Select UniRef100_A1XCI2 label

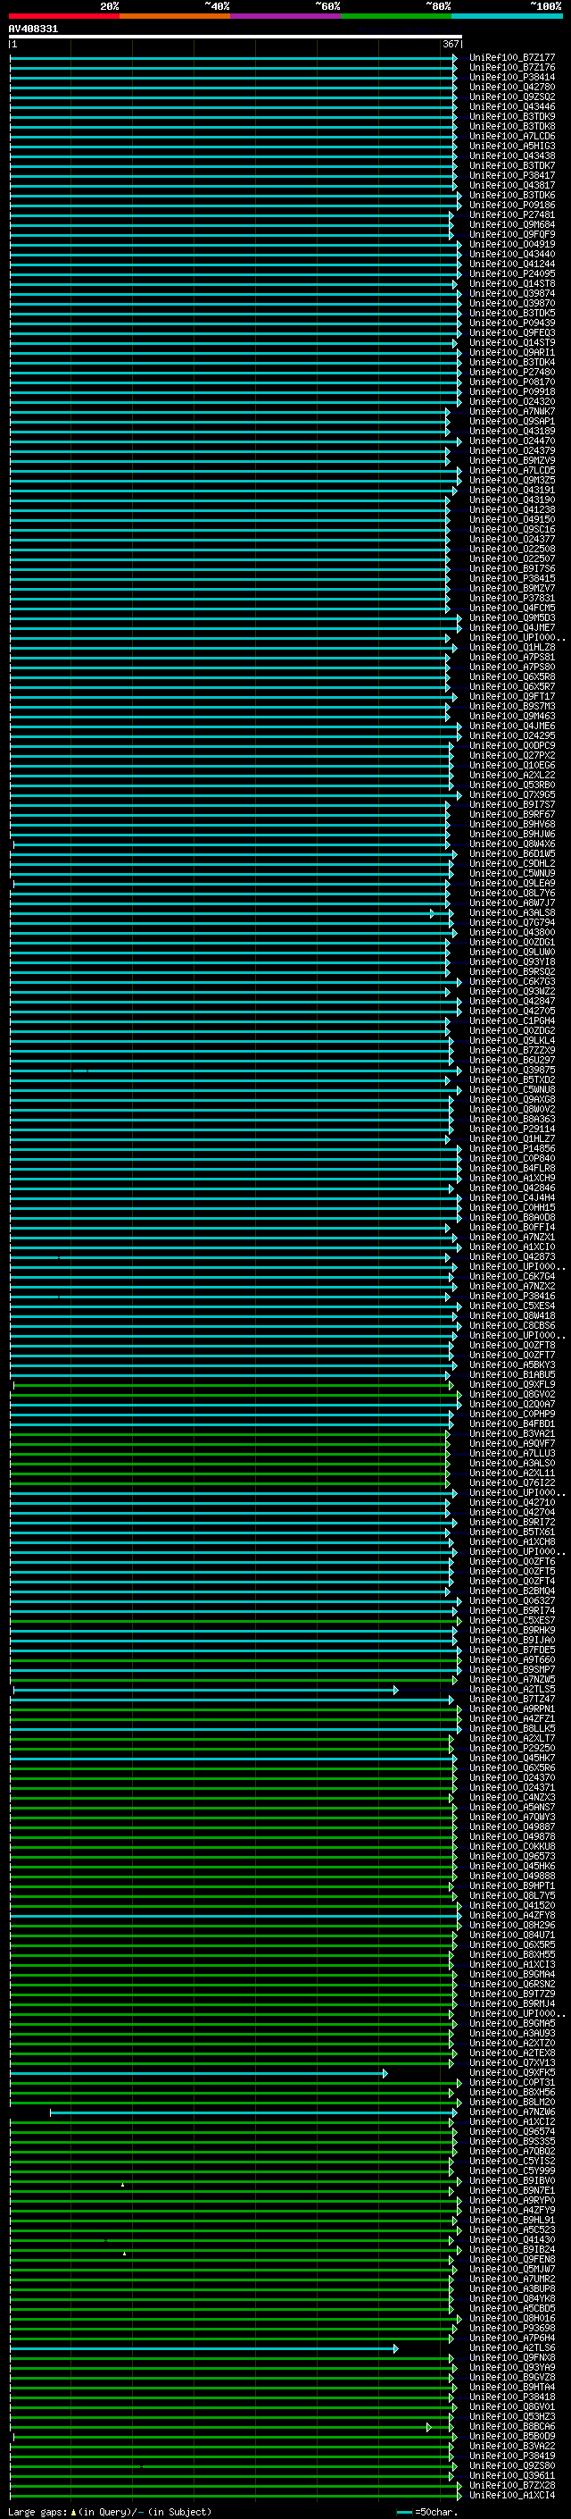[512, 2121]
